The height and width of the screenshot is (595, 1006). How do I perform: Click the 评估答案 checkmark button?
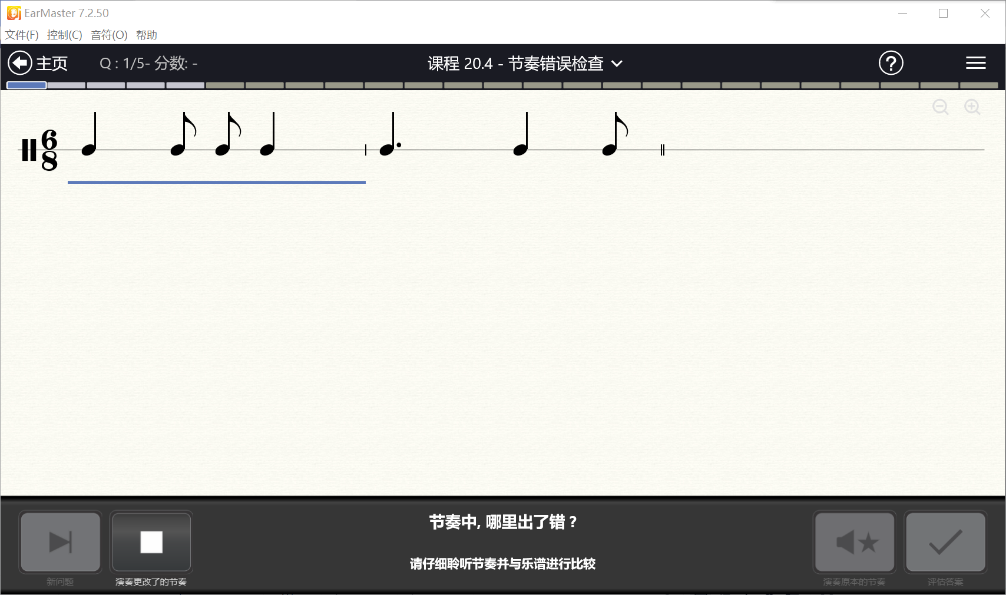[945, 542]
